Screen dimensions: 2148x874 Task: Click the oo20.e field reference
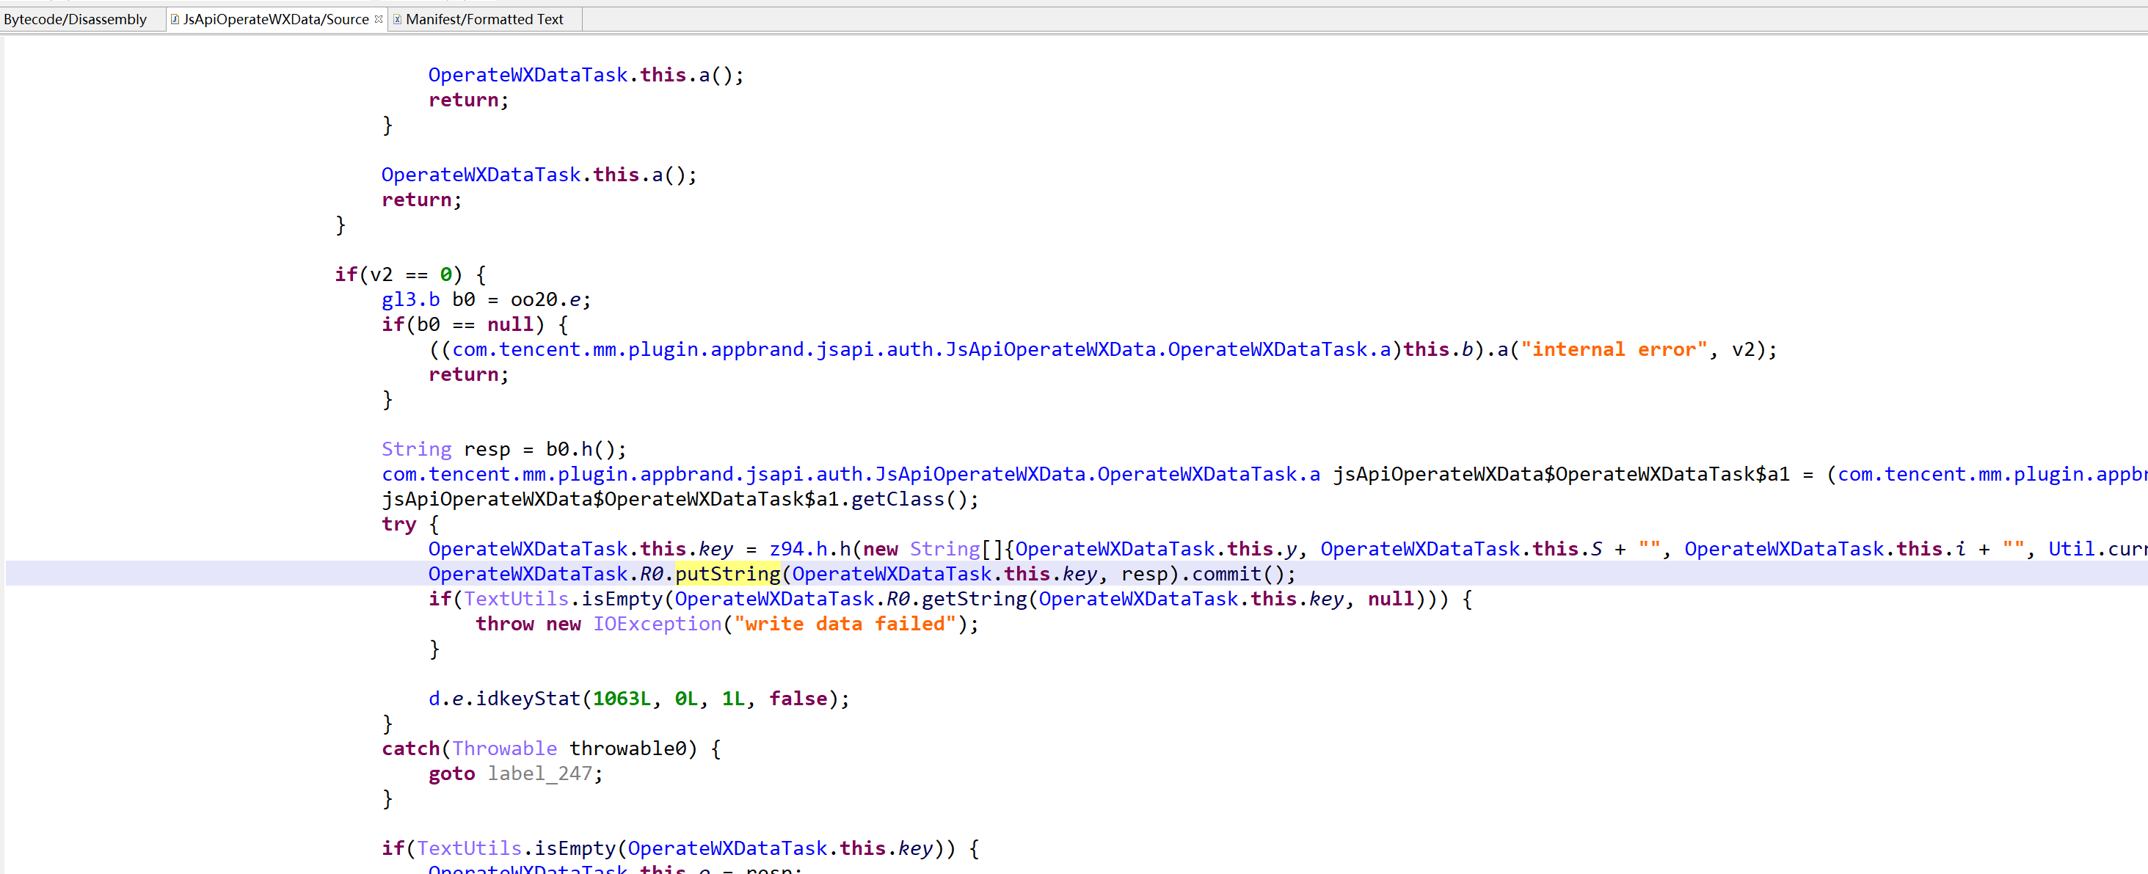pyautogui.click(x=546, y=299)
